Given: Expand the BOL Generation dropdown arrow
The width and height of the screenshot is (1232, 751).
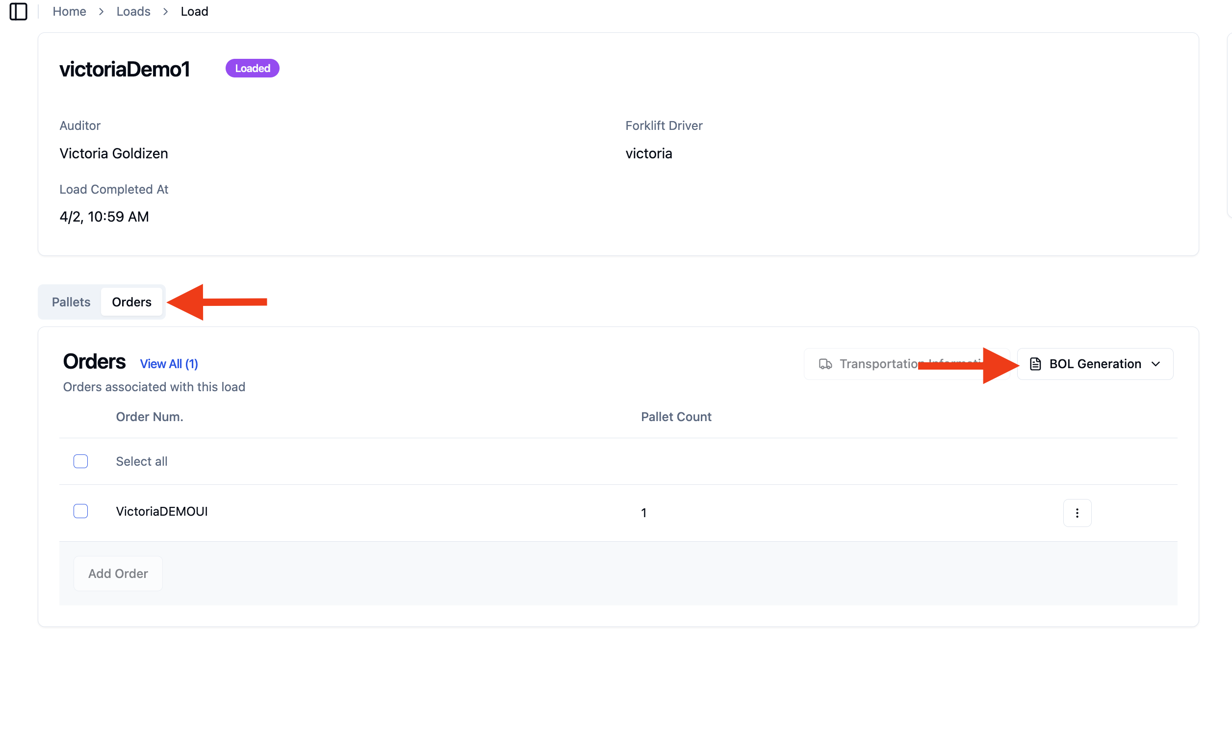Looking at the screenshot, I should click(x=1155, y=364).
